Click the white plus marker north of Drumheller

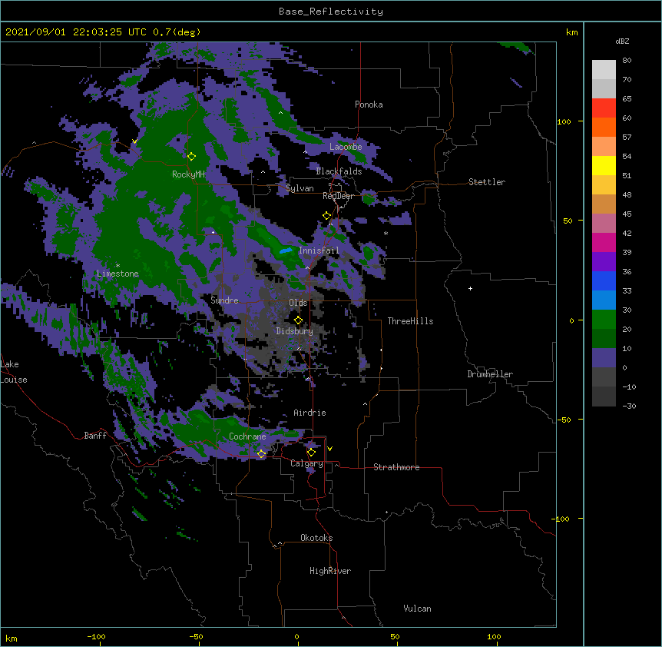pyautogui.click(x=470, y=288)
